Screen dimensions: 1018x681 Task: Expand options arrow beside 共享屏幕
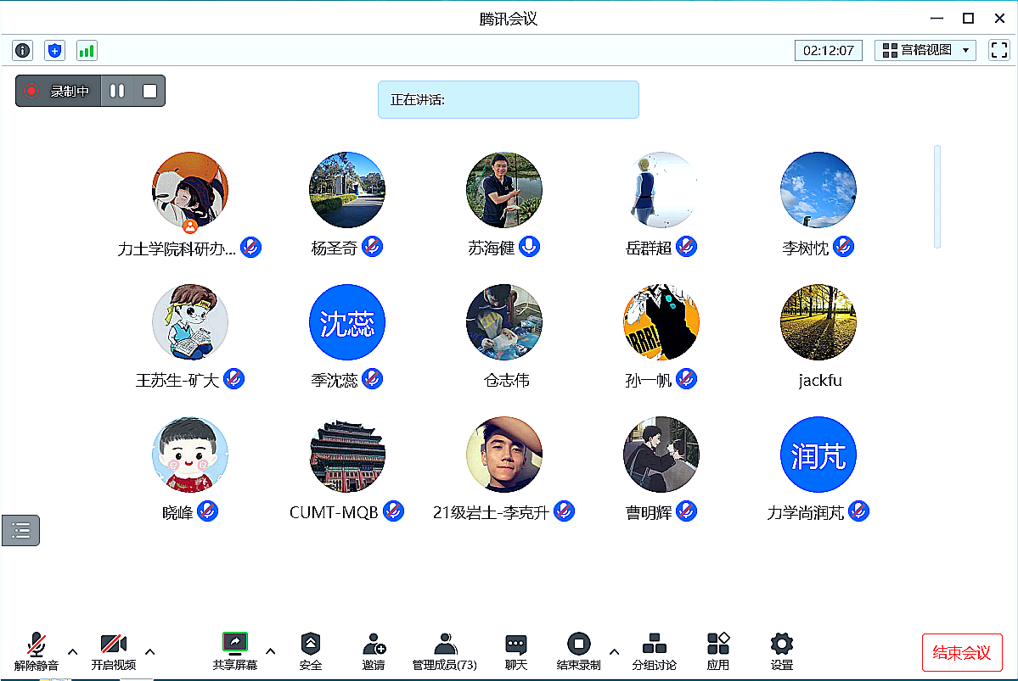271,651
